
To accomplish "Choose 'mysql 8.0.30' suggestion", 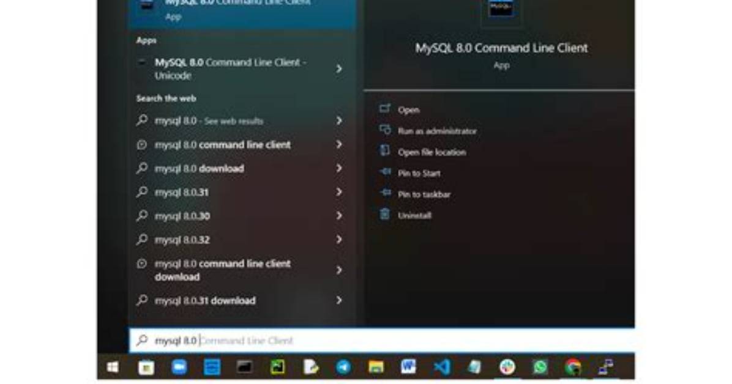I will (182, 216).
